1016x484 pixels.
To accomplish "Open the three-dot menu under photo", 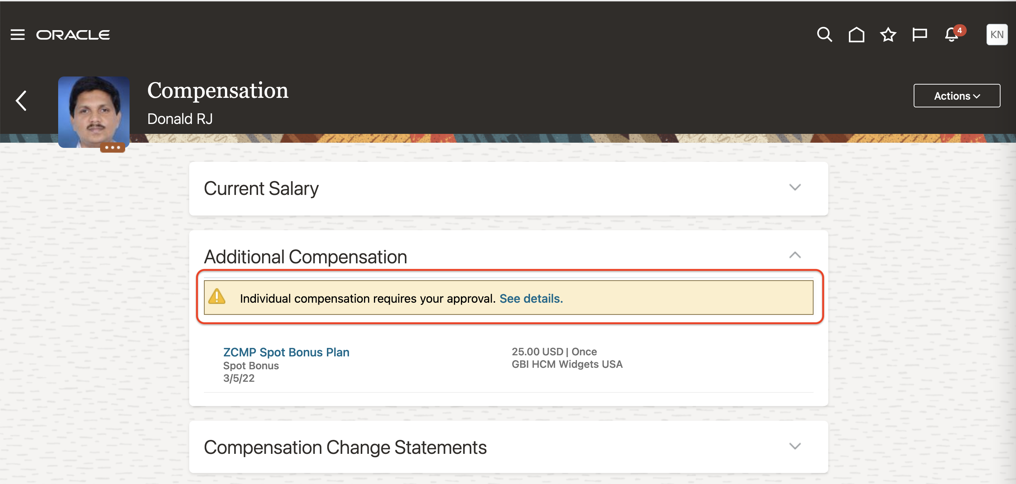I will point(112,148).
